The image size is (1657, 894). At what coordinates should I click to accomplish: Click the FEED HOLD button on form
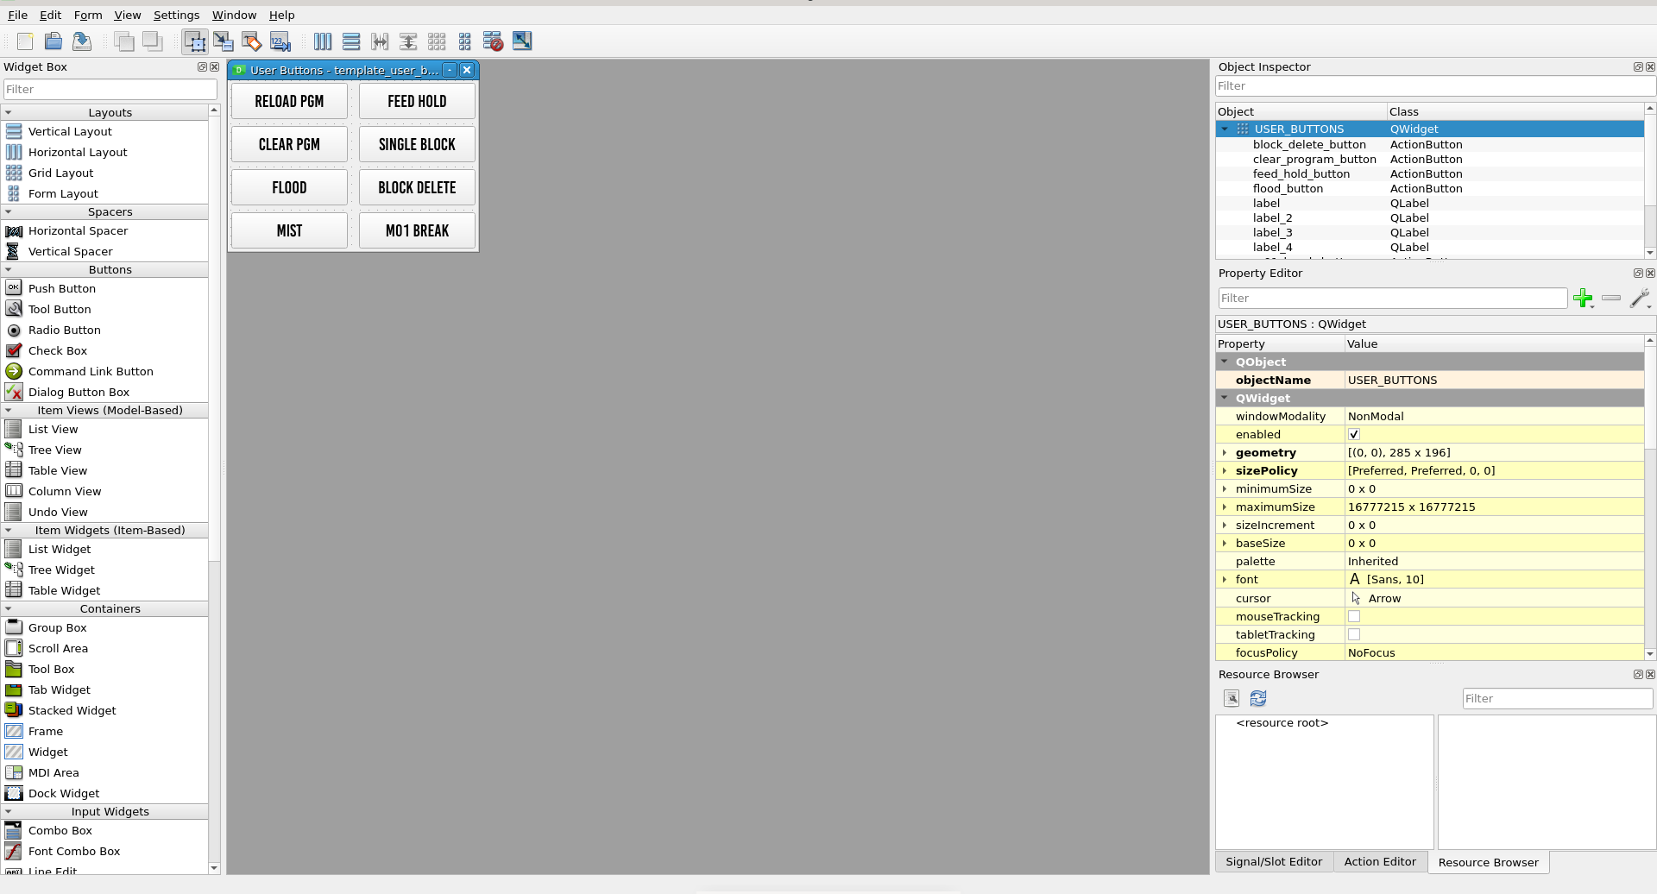(x=417, y=101)
